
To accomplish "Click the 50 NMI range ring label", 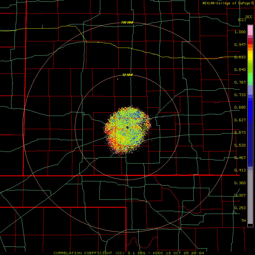I will [127, 75].
